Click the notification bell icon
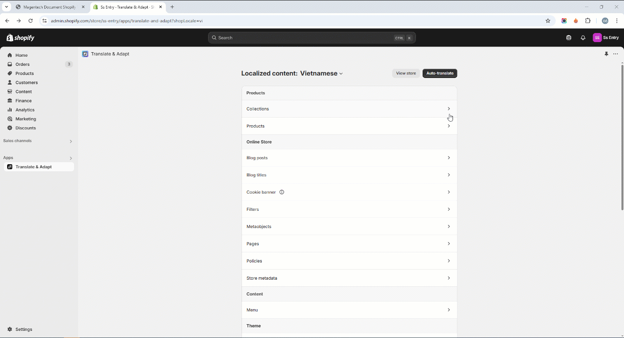 583,38
